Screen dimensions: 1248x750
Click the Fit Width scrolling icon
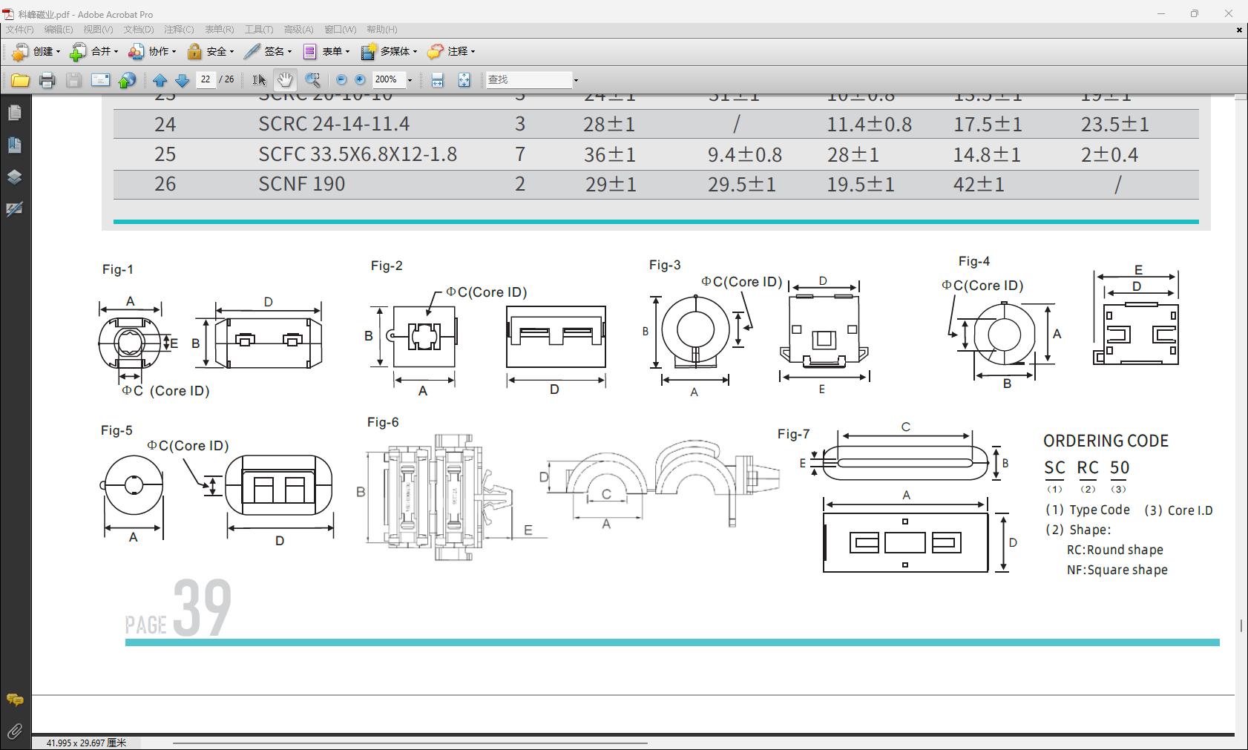coord(437,80)
